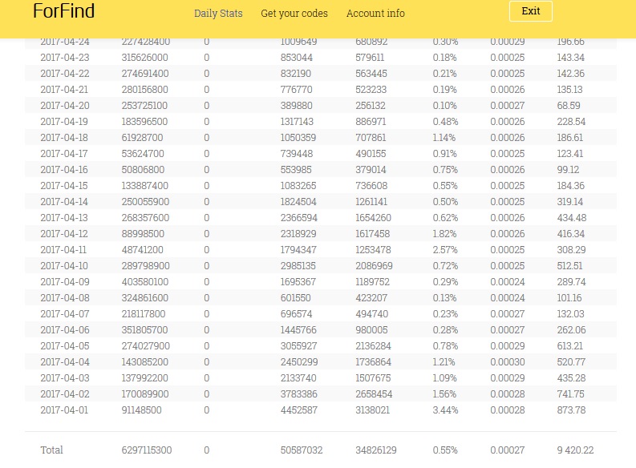The height and width of the screenshot is (468, 636).
Task: Select the Total row label
Action: point(51,450)
